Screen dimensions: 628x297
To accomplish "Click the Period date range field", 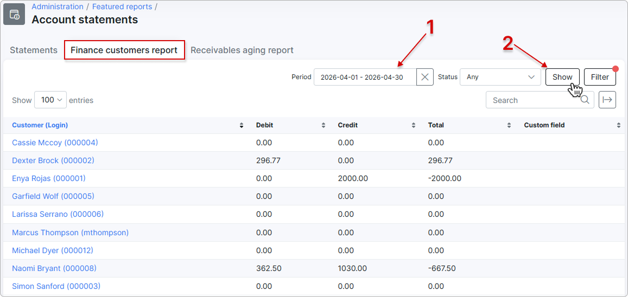I will [365, 77].
